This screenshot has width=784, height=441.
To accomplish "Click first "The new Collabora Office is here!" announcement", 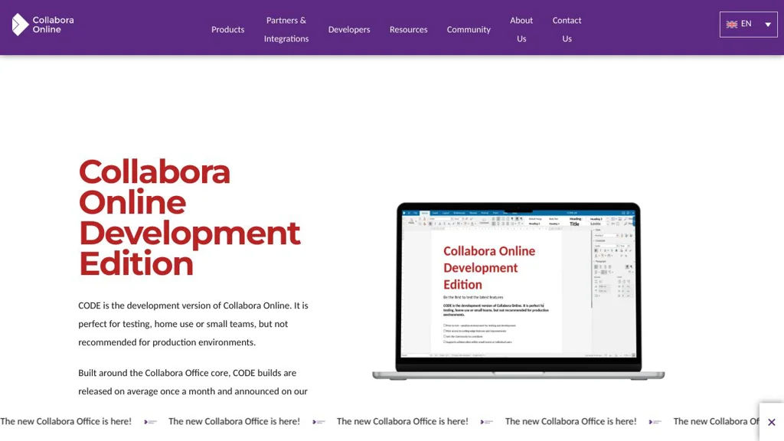I will (x=66, y=421).
